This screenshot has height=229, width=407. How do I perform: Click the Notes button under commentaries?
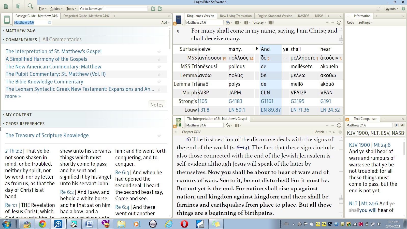[x=157, y=105]
